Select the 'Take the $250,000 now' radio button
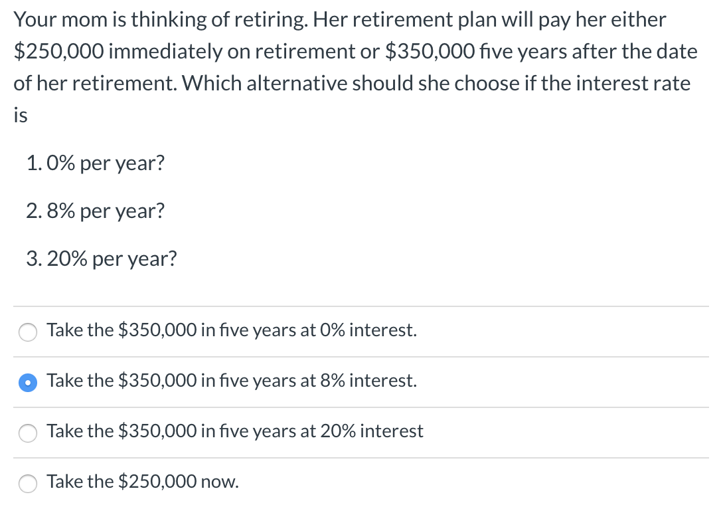 point(28,483)
